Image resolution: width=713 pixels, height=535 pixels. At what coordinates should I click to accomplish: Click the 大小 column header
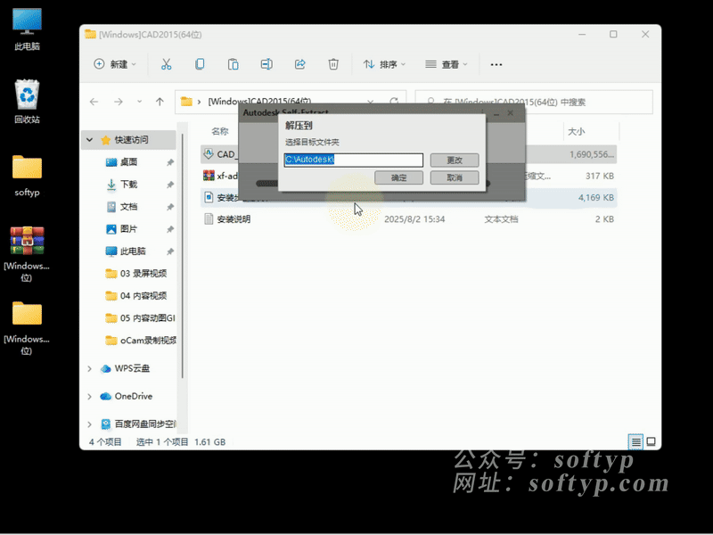[576, 131]
